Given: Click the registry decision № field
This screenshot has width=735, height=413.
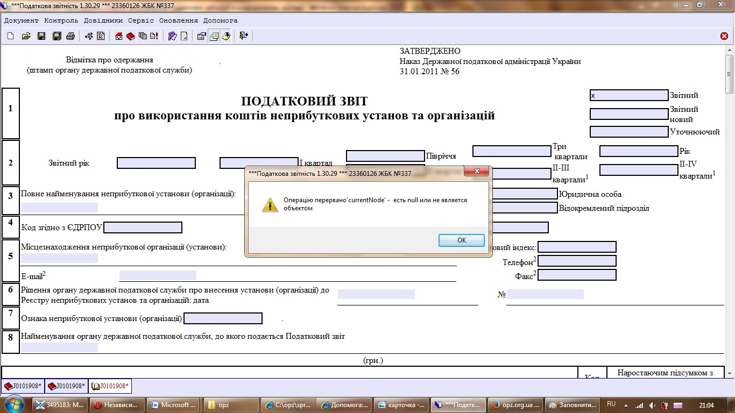Looking at the screenshot, I should (545, 294).
